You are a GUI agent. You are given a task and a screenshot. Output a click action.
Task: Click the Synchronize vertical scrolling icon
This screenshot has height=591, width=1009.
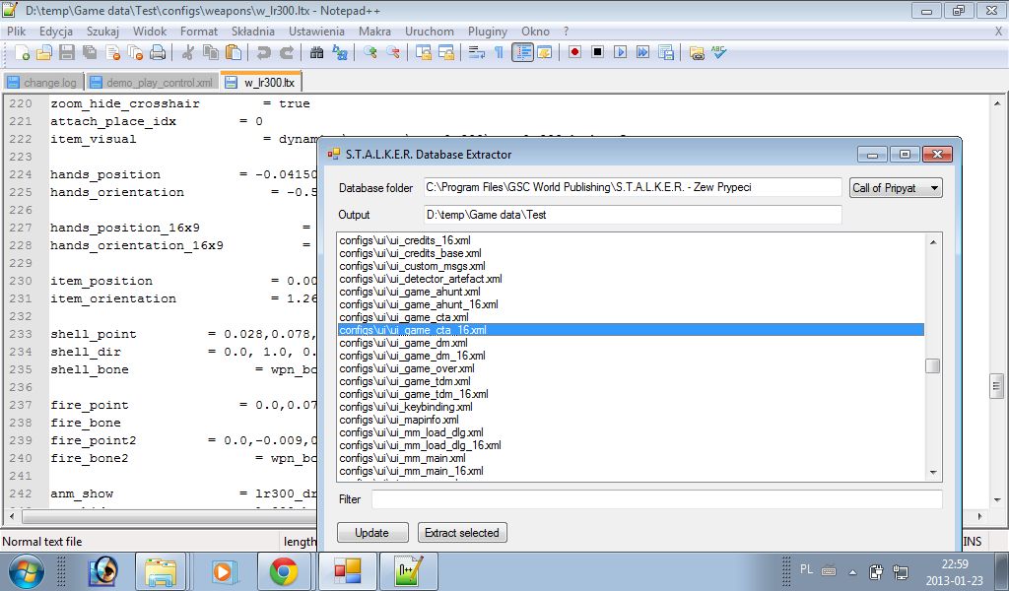(423, 53)
